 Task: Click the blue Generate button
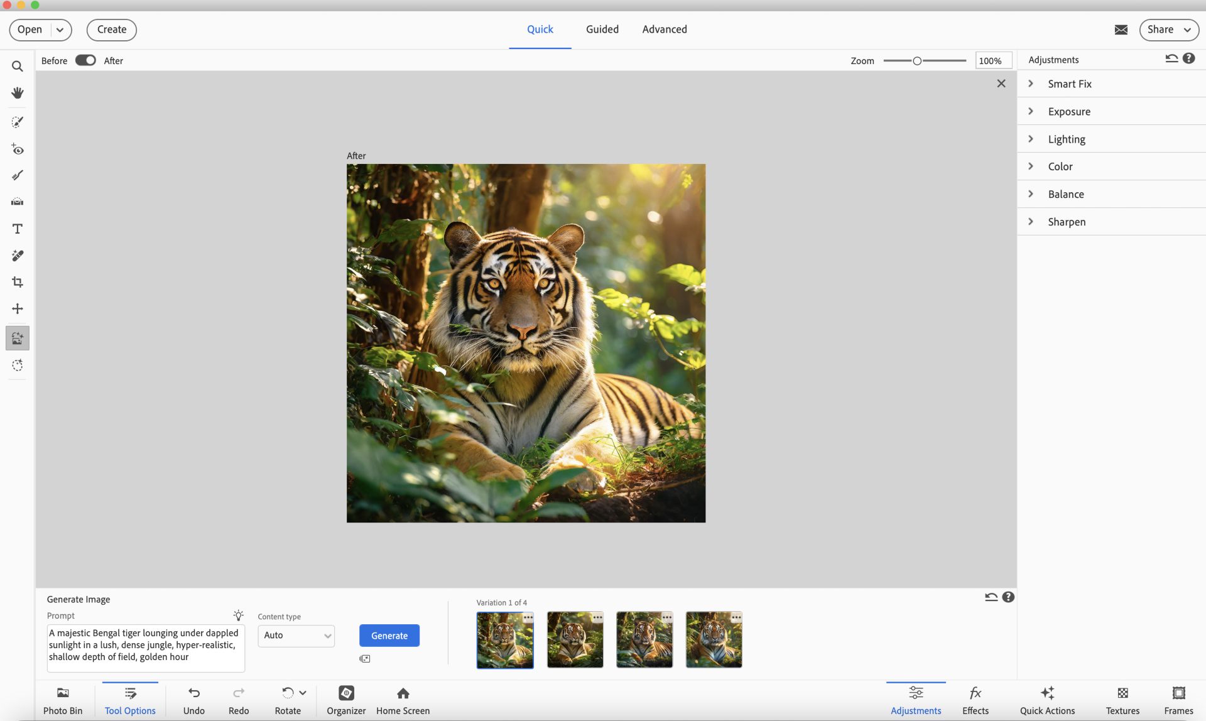pos(389,636)
